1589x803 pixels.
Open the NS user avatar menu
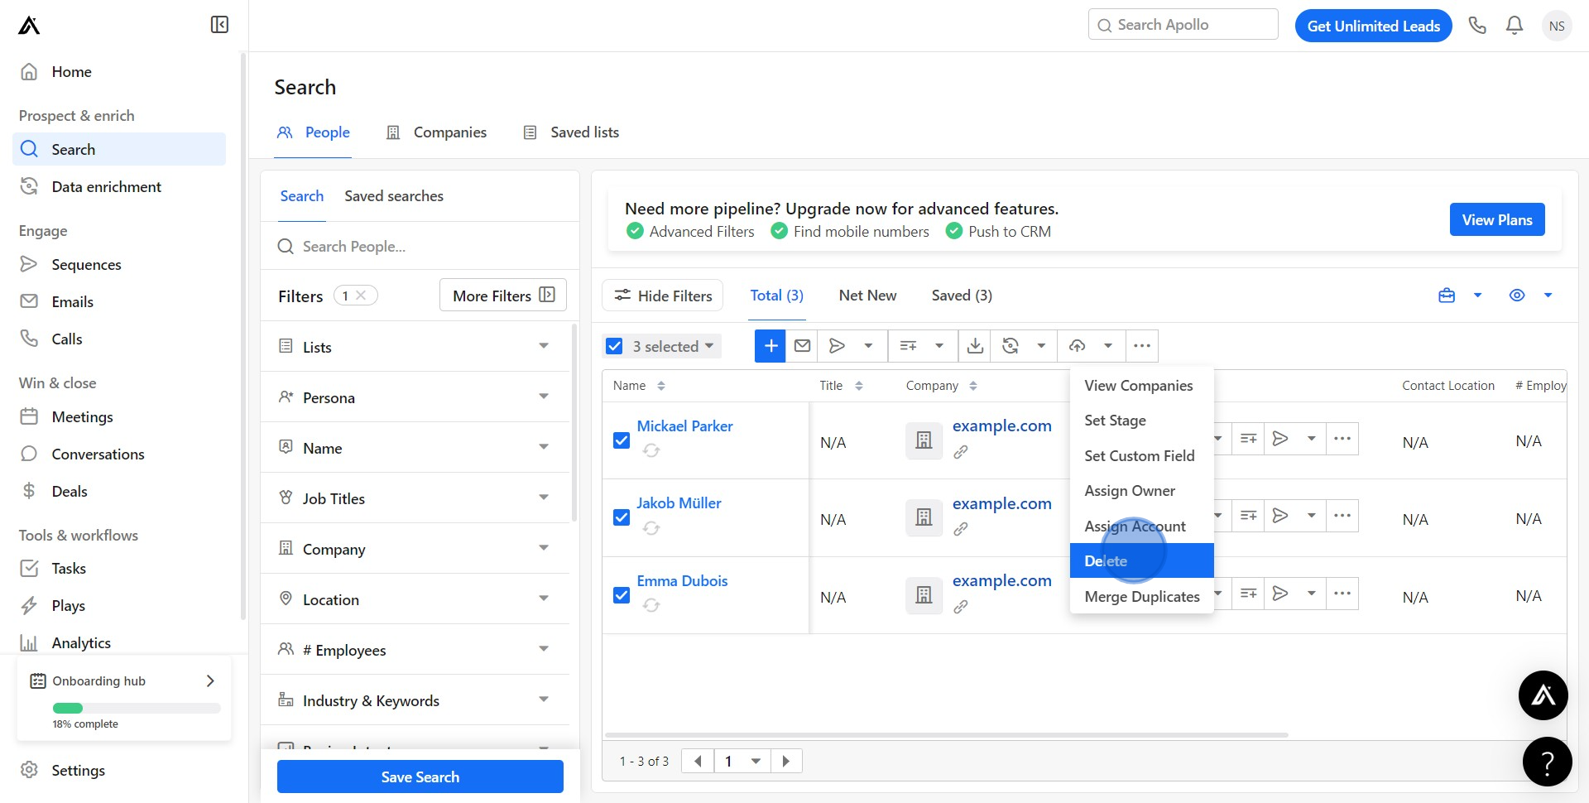pyautogui.click(x=1557, y=26)
